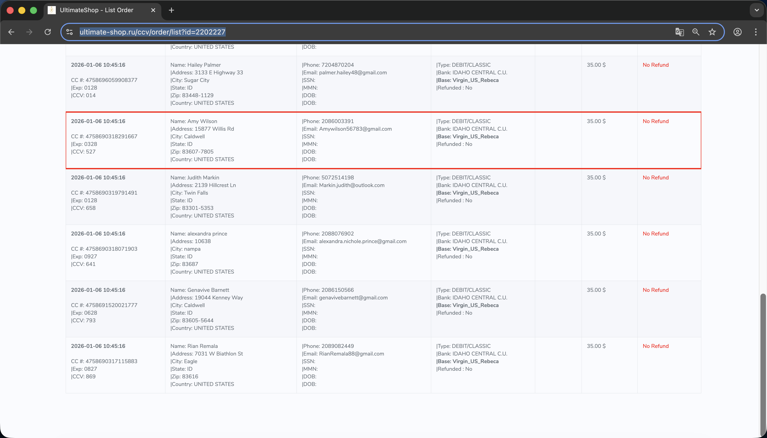Viewport: 767px width, 438px height.
Task: Click the UltimateShop tab favicon
Action: click(52, 10)
